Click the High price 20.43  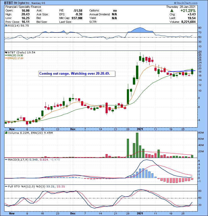coord(25,14)
